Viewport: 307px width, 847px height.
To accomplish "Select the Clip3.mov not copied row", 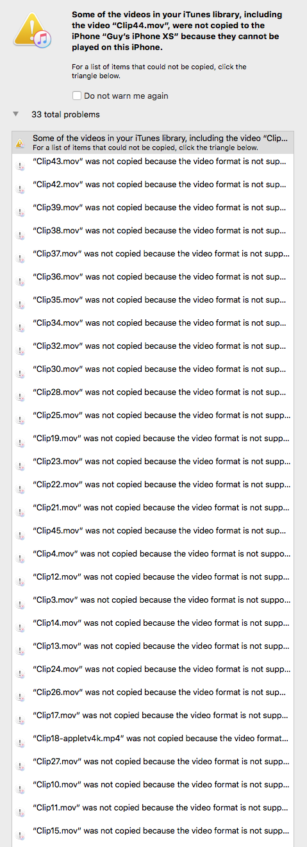I will click(153, 600).
